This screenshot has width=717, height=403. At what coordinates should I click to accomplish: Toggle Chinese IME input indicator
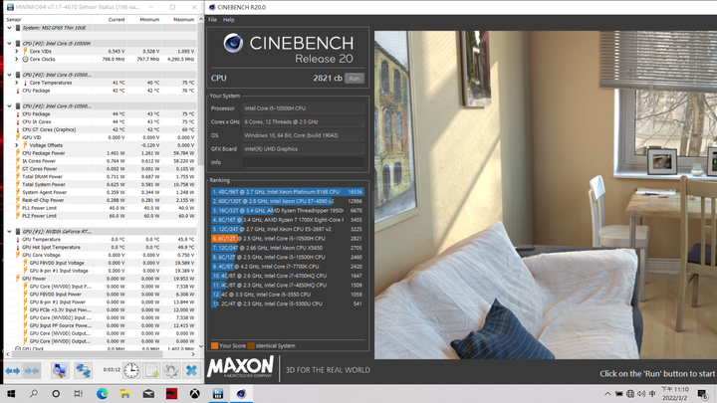652,394
